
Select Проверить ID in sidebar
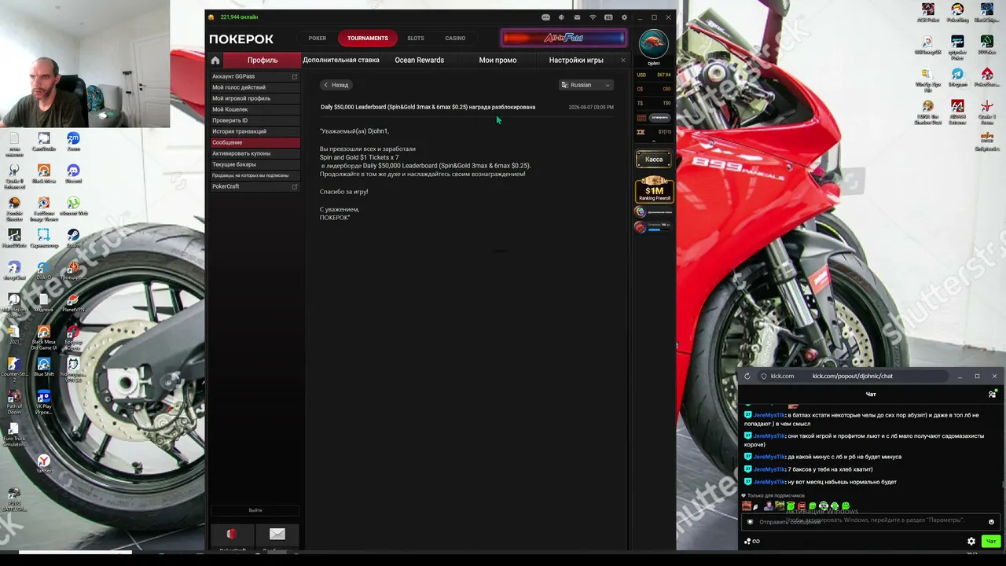255,120
